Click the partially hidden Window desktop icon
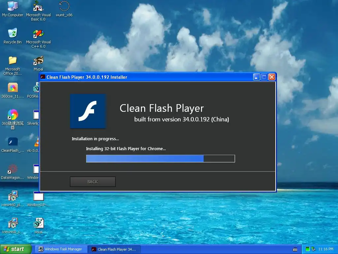The image size is (338, 254). pyautogui.click(x=33, y=172)
